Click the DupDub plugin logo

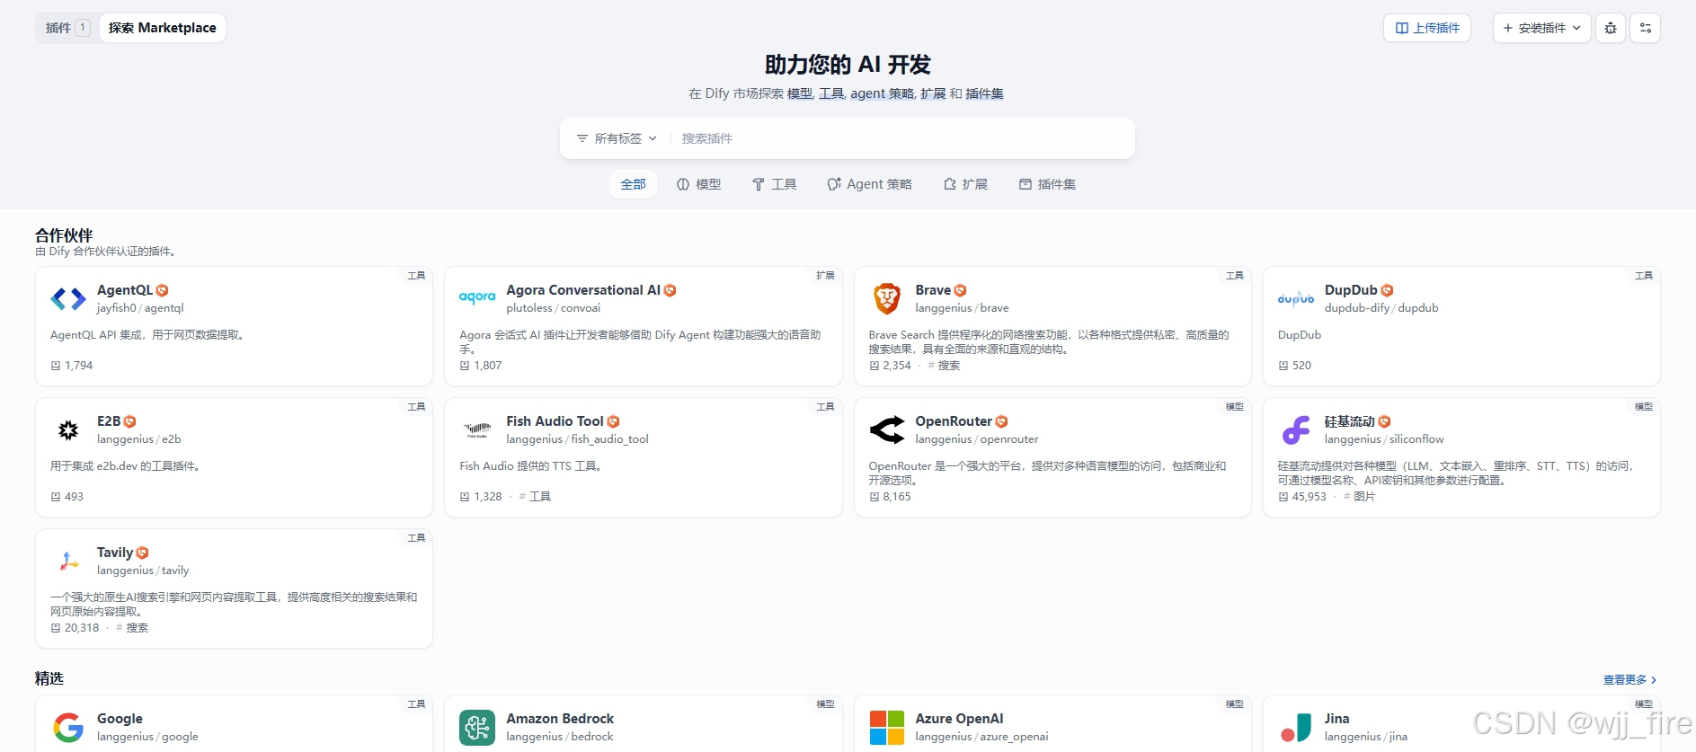point(1295,298)
